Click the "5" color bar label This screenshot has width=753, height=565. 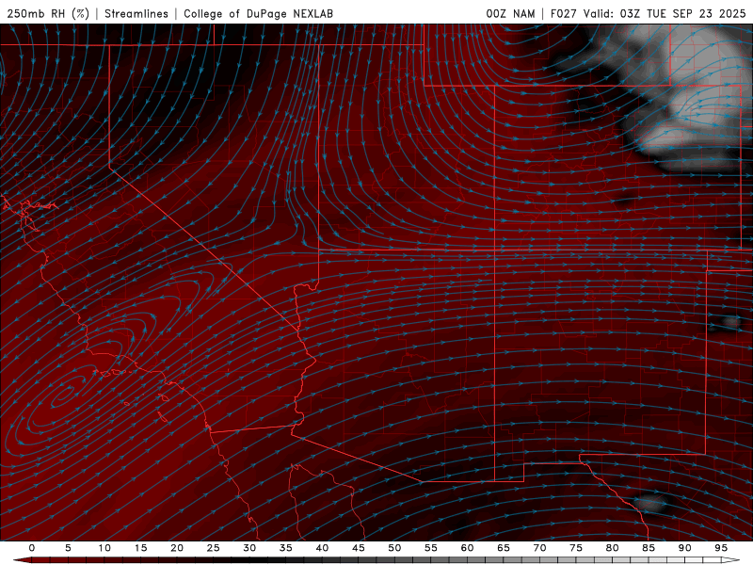(x=68, y=548)
